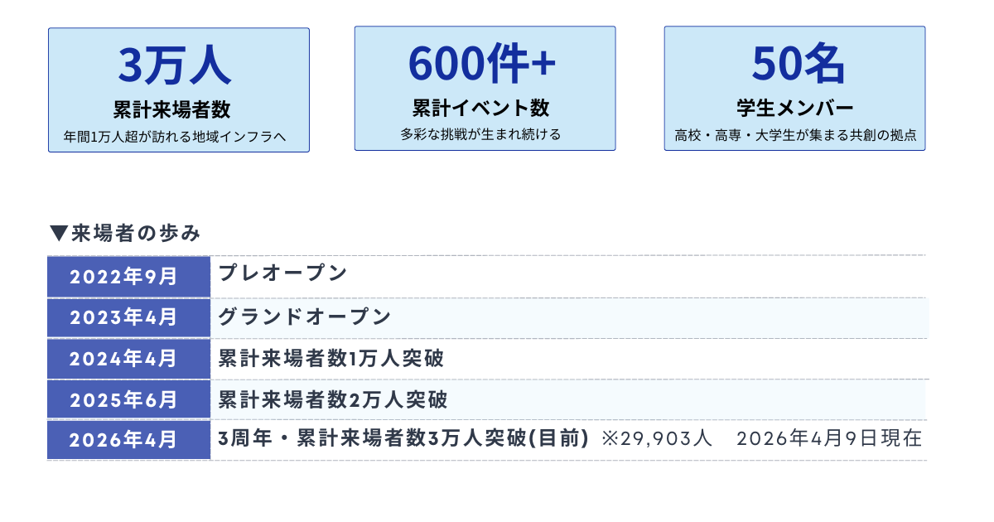This screenshot has height=522, width=994.
Task: Click the 2023年4月 date cell
Action: pyautogui.click(x=128, y=317)
